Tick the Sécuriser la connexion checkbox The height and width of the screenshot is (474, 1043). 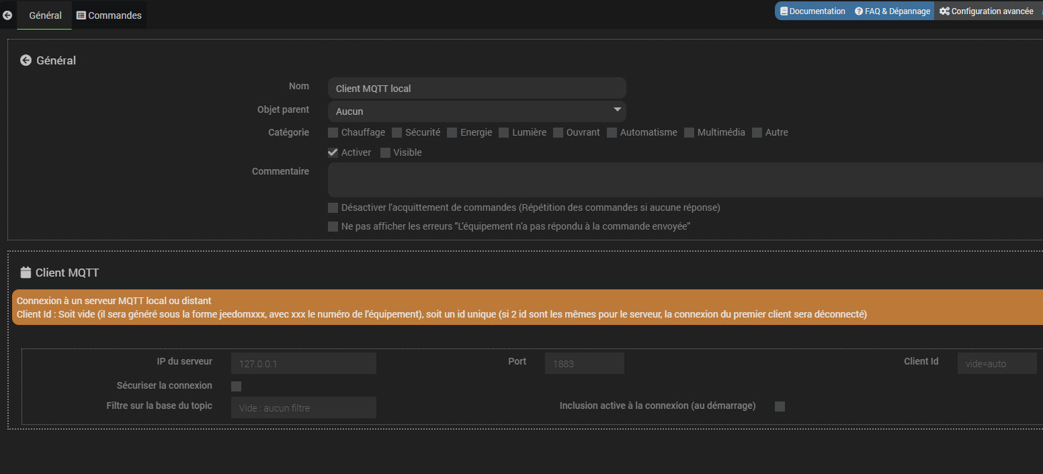[236, 386]
